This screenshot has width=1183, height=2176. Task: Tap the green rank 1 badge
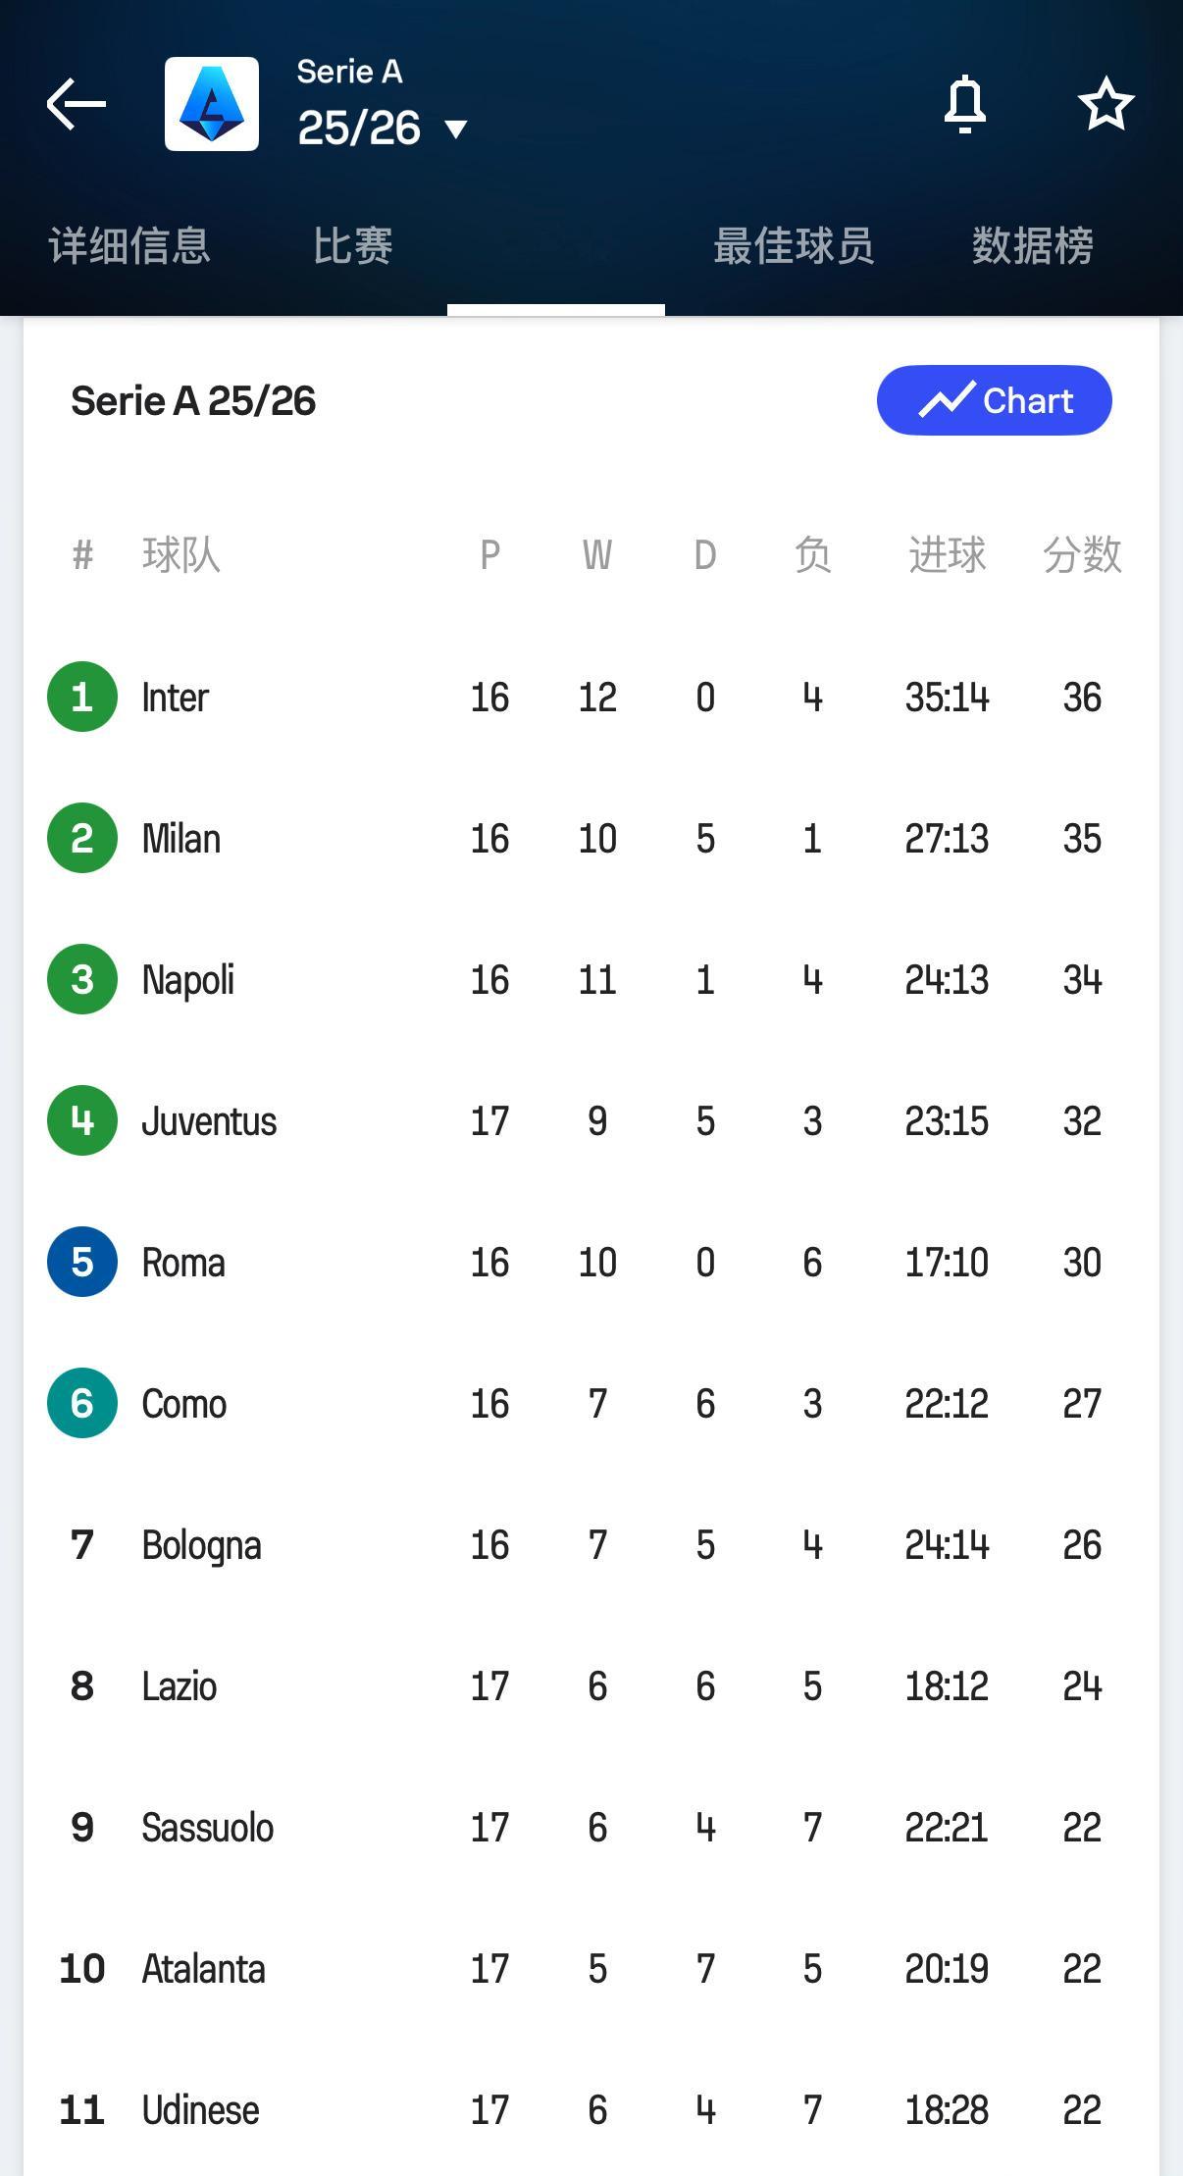tap(82, 698)
